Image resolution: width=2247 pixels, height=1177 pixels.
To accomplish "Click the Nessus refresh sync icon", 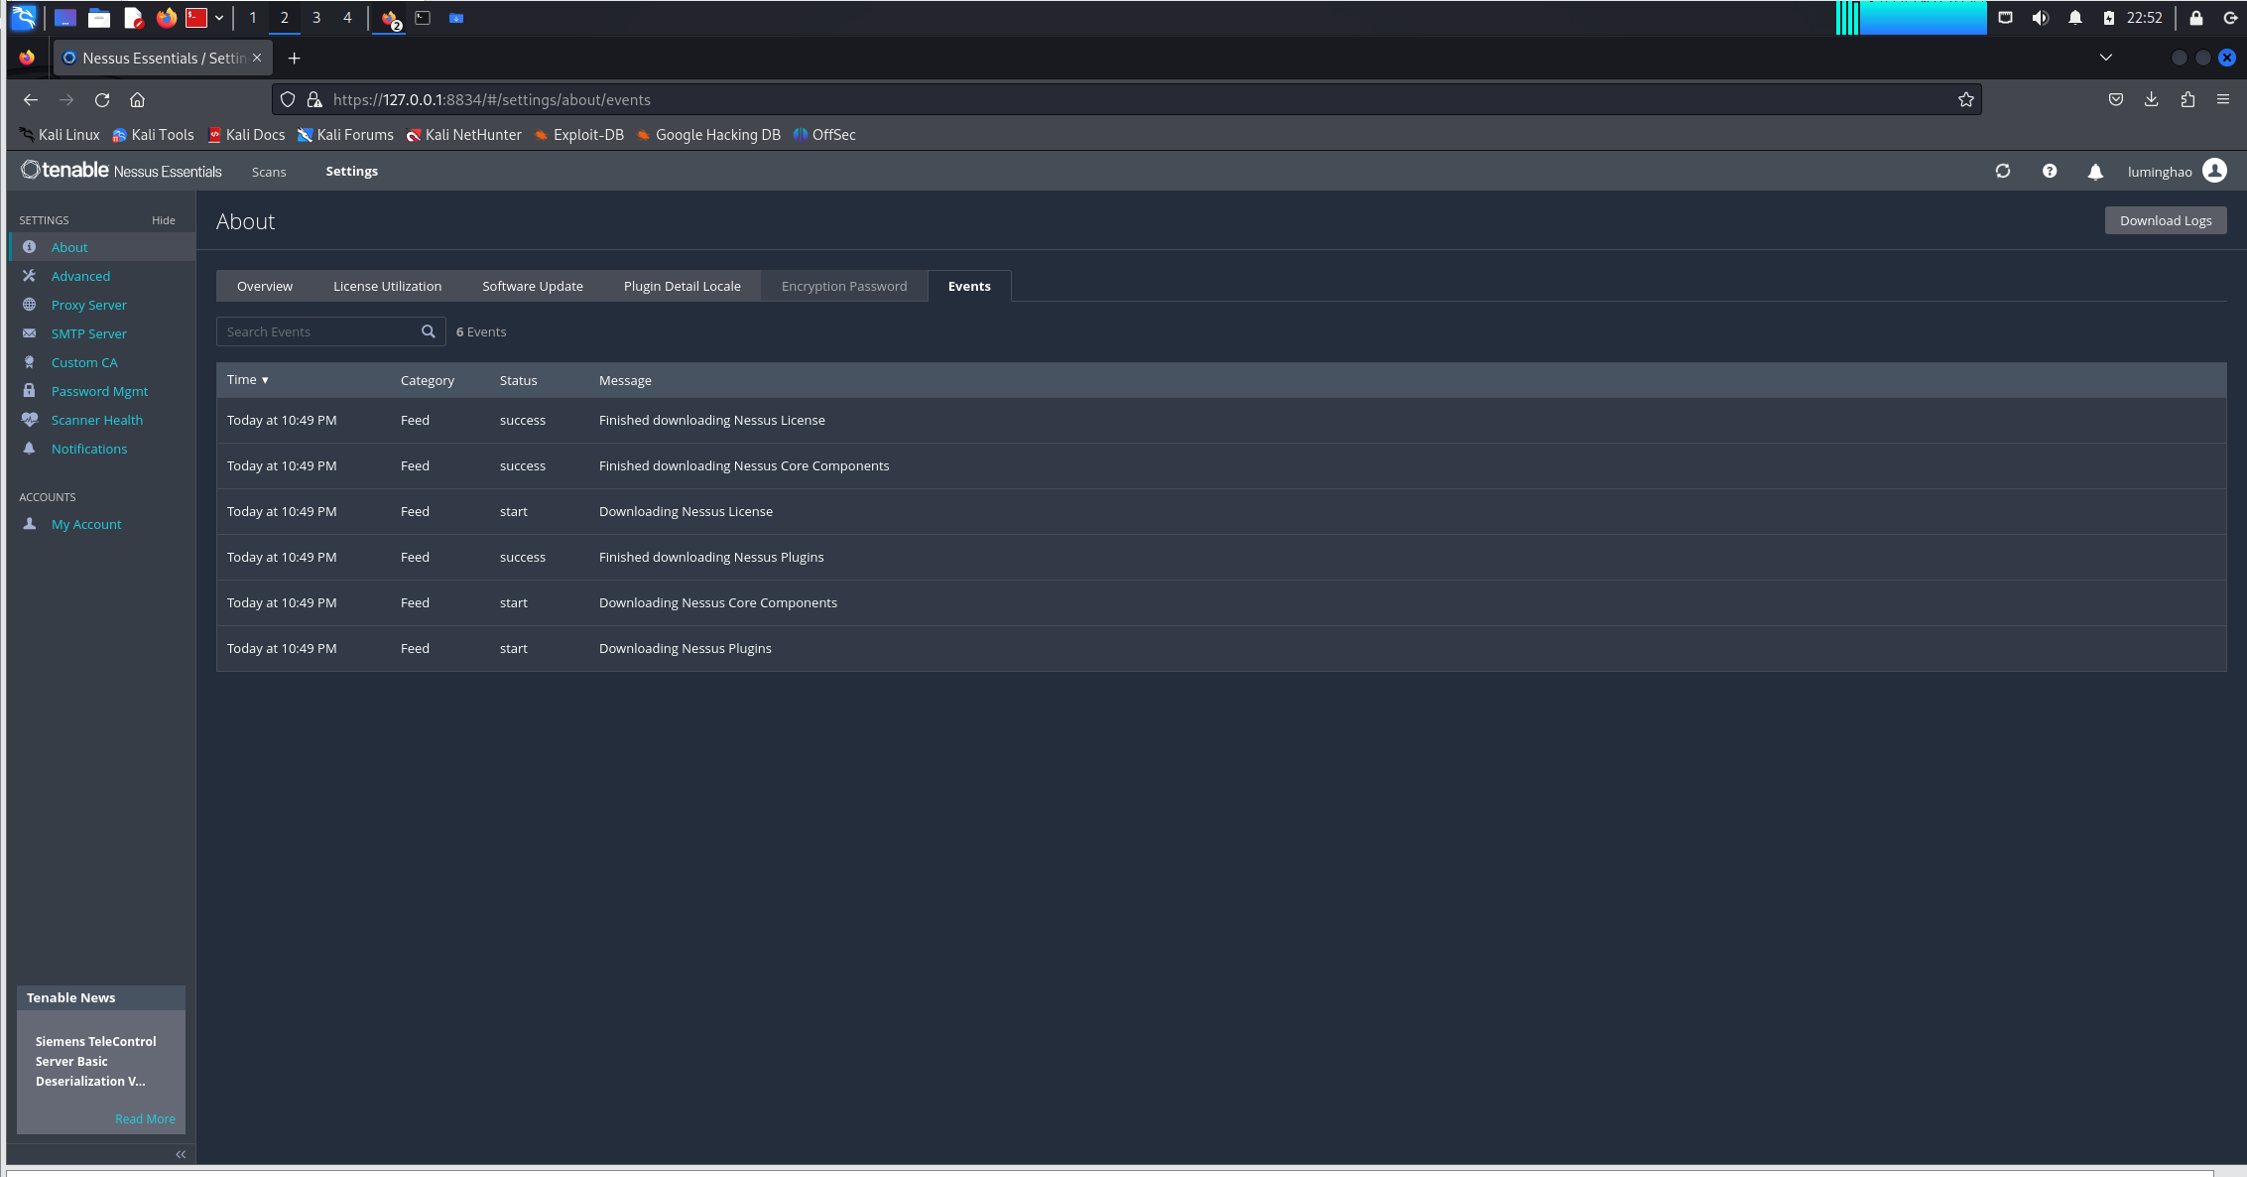I will click(x=2002, y=171).
